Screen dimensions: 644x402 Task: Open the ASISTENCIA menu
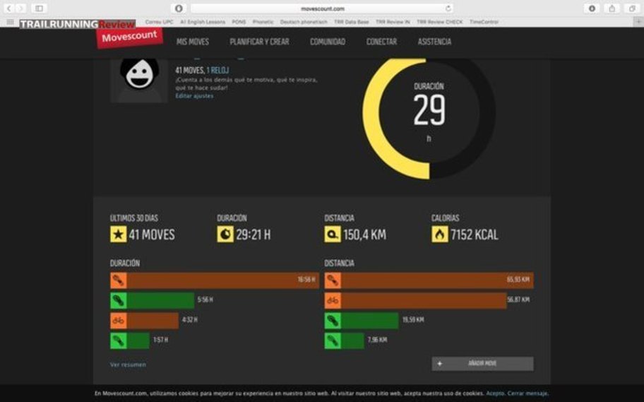tap(434, 42)
